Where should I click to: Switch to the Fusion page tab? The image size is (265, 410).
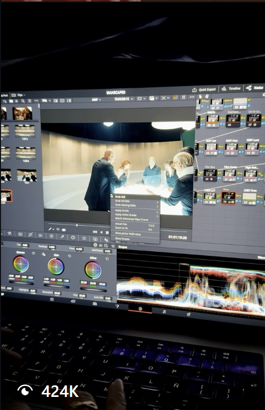click(x=117, y=306)
